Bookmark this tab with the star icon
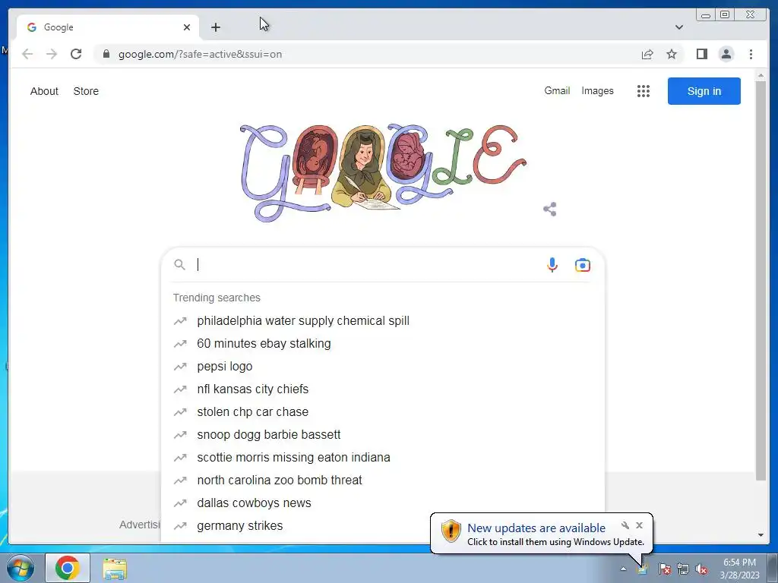Screen dimensions: 778x583 coord(672,54)
